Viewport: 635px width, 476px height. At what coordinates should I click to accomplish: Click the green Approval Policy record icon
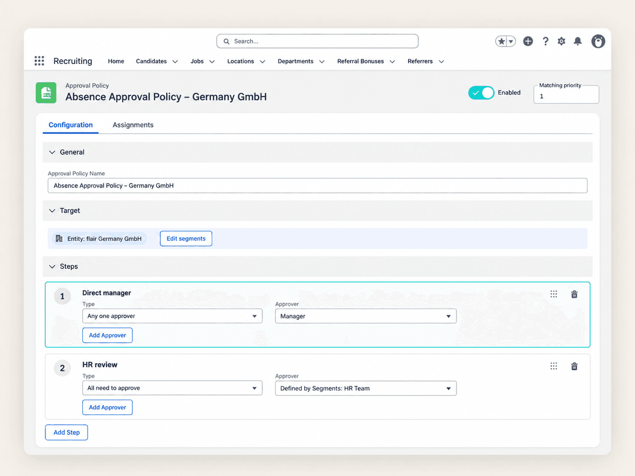[x=46, y=92]
